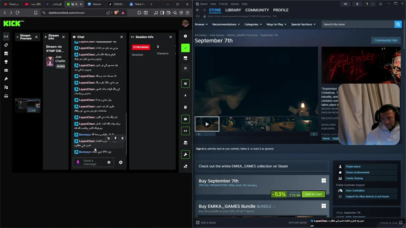The image size is (406, 228).
Task: Open the Steam menu in Steam window
Action: tap(204, 4)
